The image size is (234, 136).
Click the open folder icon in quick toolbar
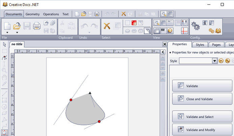point(83,14)
